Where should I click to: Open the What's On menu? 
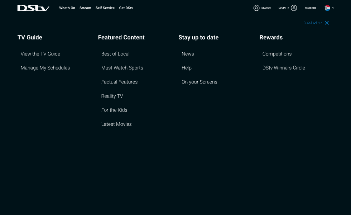point(67,8)
